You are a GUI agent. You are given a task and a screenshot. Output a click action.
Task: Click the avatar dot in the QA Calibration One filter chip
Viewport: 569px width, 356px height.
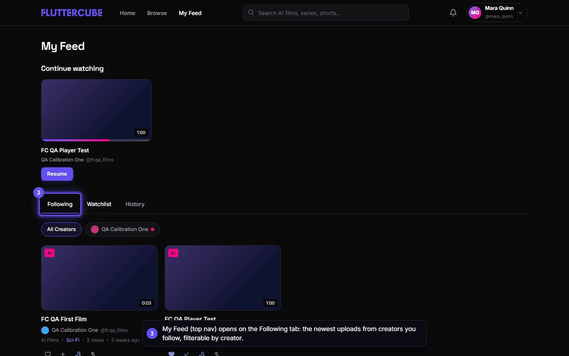pyautogui.click(x=95, y=229)
